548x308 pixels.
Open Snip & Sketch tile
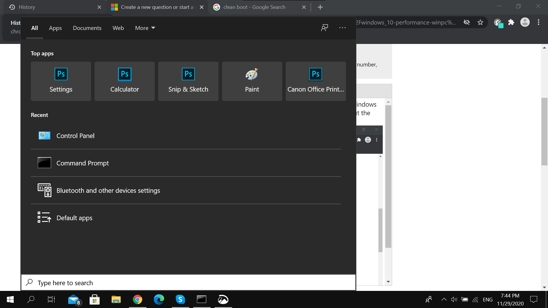pyautogui.click(x=188, y=81)
